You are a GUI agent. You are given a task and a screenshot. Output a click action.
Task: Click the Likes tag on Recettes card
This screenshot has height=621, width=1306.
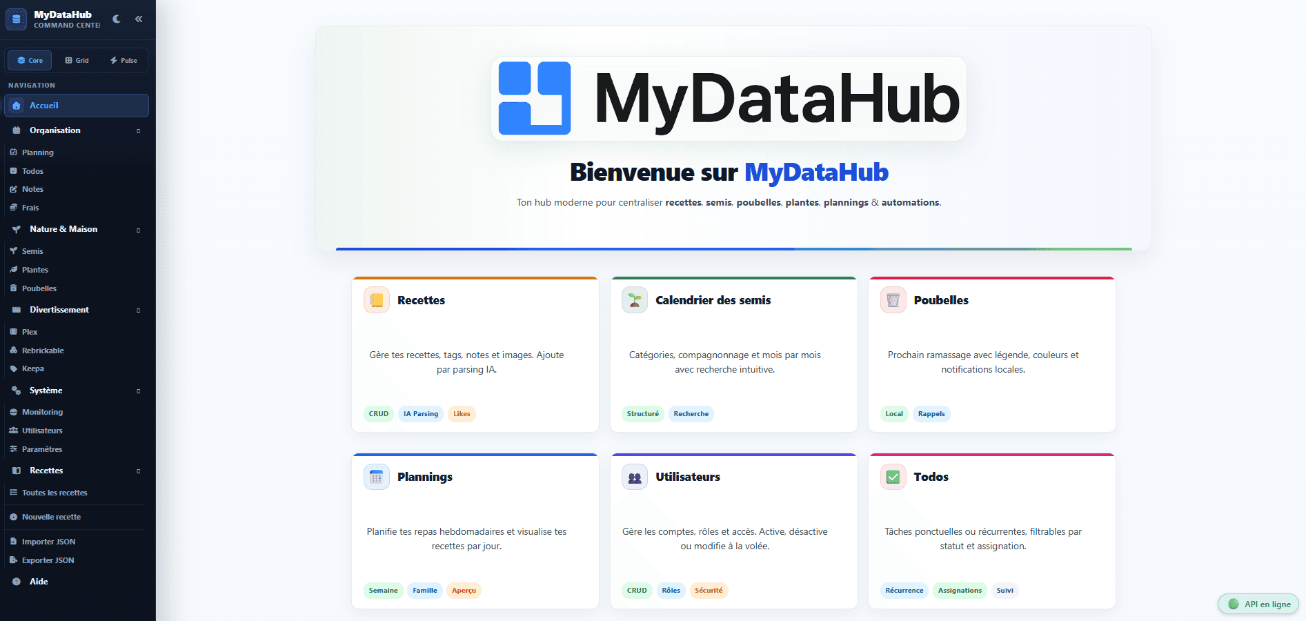click(x=462, y=414)
